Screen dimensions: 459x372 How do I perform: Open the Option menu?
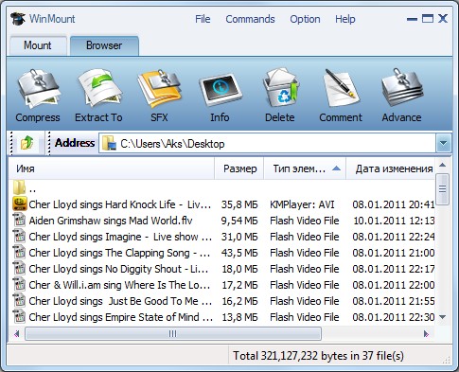[x=305, y=19]
